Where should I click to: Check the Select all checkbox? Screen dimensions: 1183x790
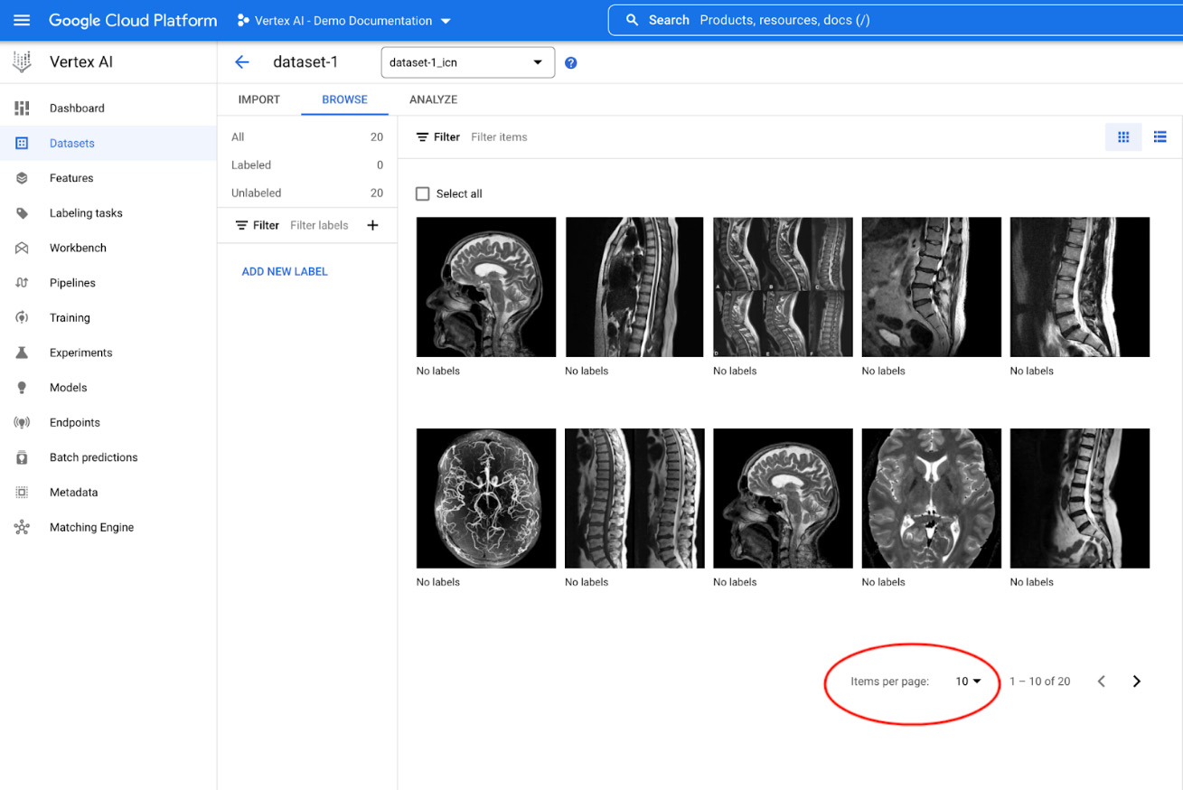(x=423, y=193)
